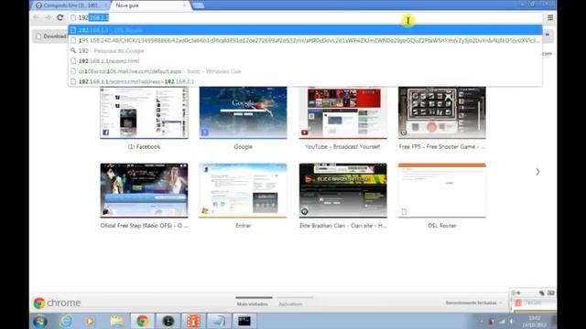Click the Windows Start button
586x329 pixels.
(x=40, y=321)
